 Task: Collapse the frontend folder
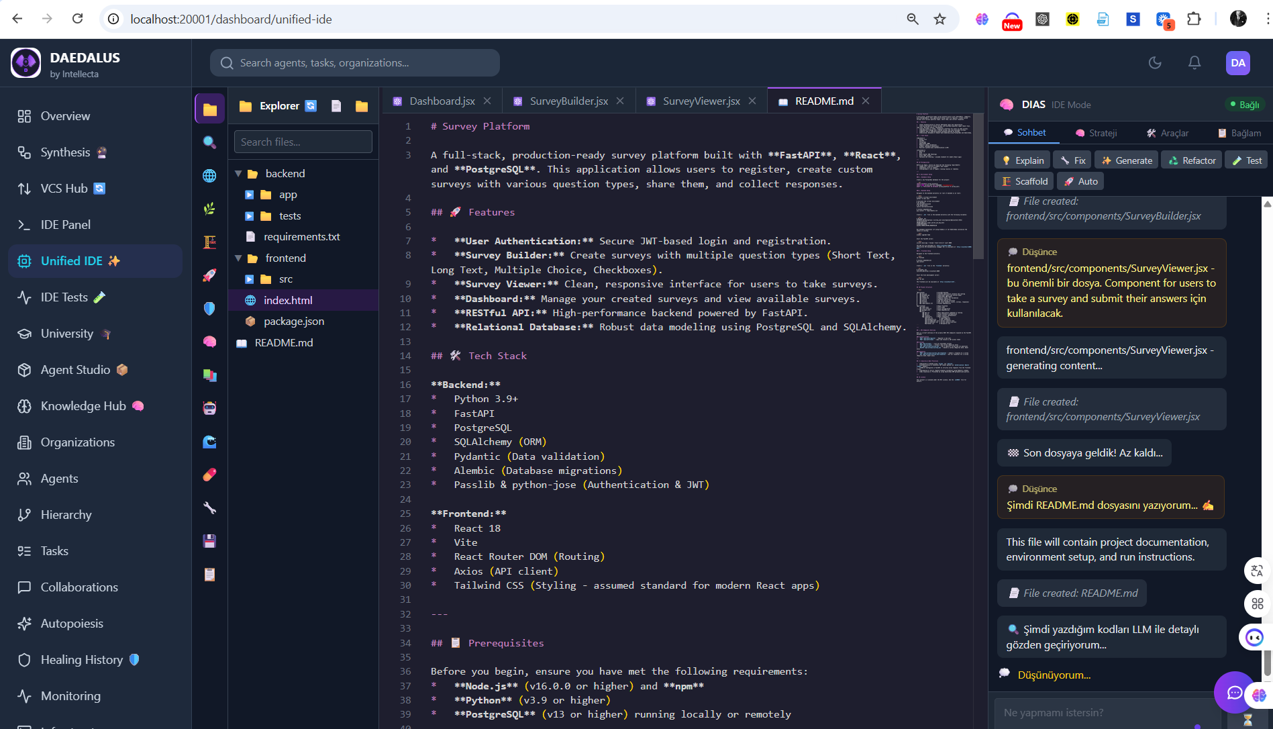coord(238,258)
